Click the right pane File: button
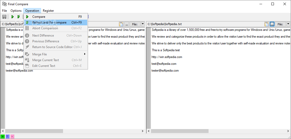The image size is (291, 139). 280,24
